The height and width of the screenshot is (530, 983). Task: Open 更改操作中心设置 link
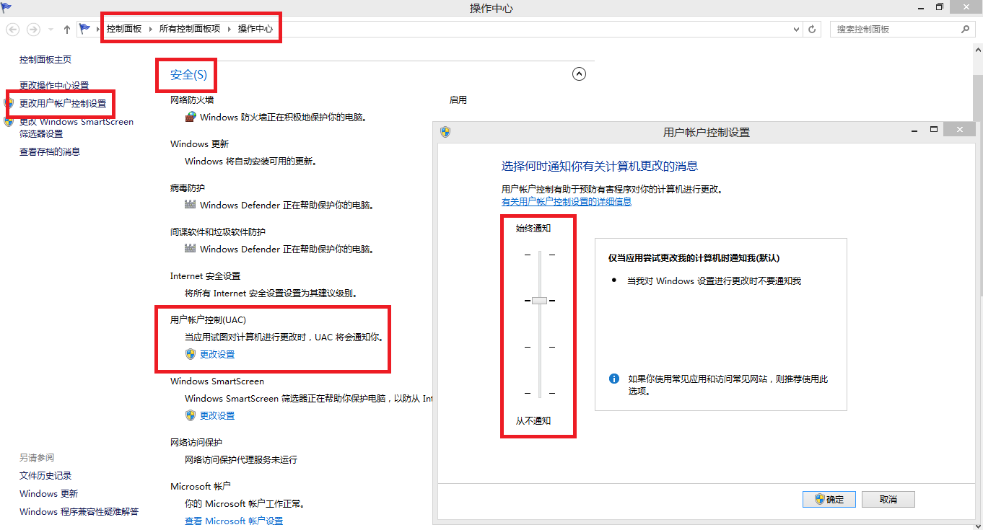point(54,85)
